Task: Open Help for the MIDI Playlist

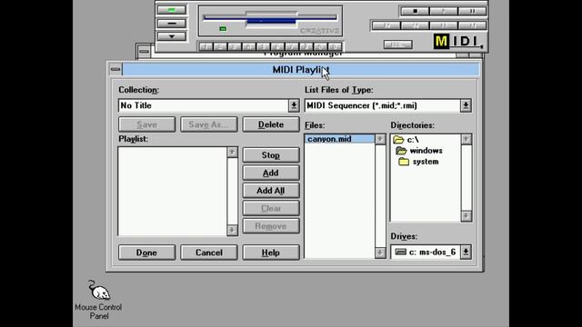Action: pos(271,253)
